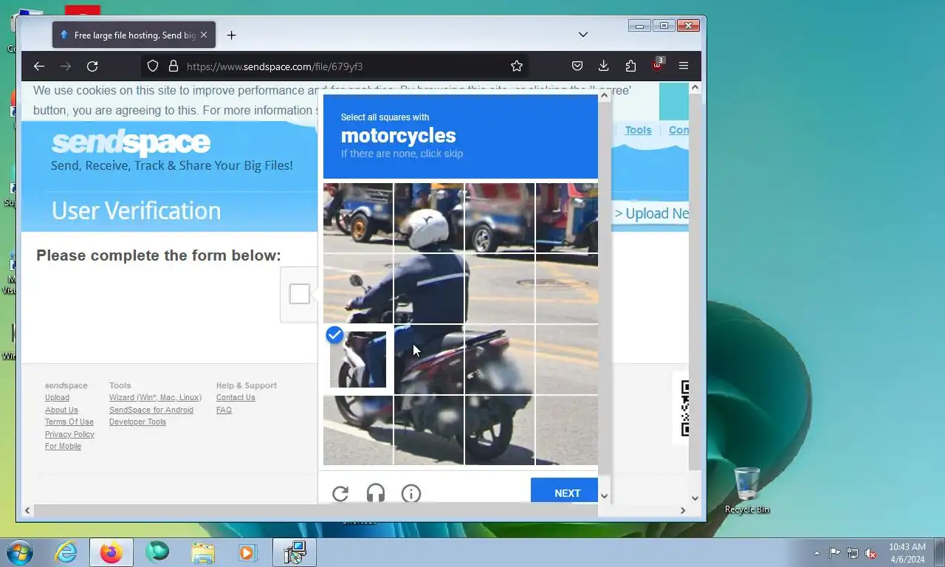Open the Developer Tools footer link
945x567 pixels.
(137, 422)
